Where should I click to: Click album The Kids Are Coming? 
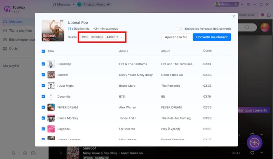(176, 118)
